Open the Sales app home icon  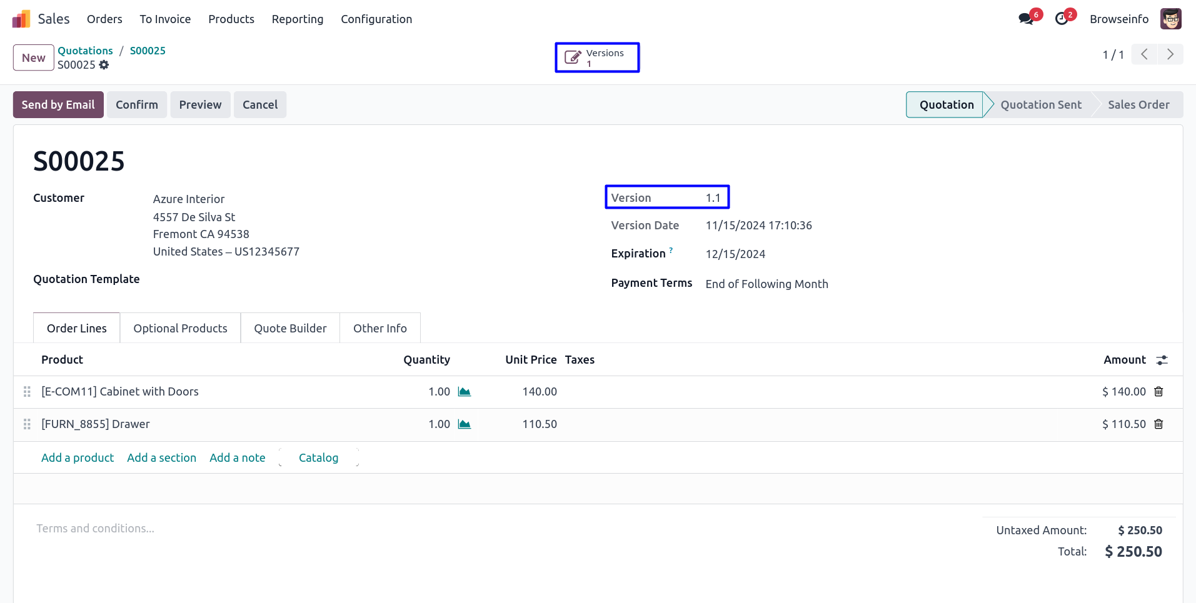point(21,19)
